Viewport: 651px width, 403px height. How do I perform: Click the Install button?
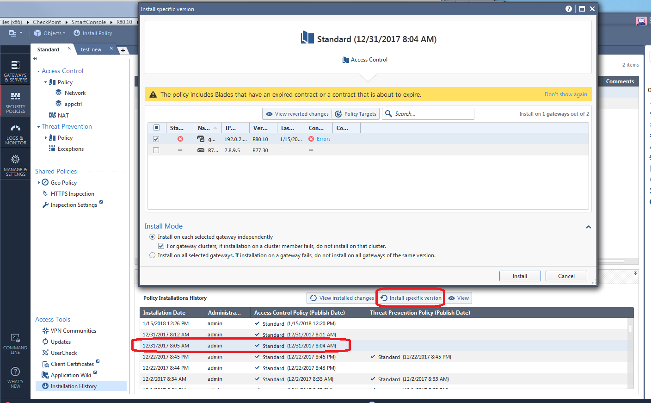tap(520, 276)
